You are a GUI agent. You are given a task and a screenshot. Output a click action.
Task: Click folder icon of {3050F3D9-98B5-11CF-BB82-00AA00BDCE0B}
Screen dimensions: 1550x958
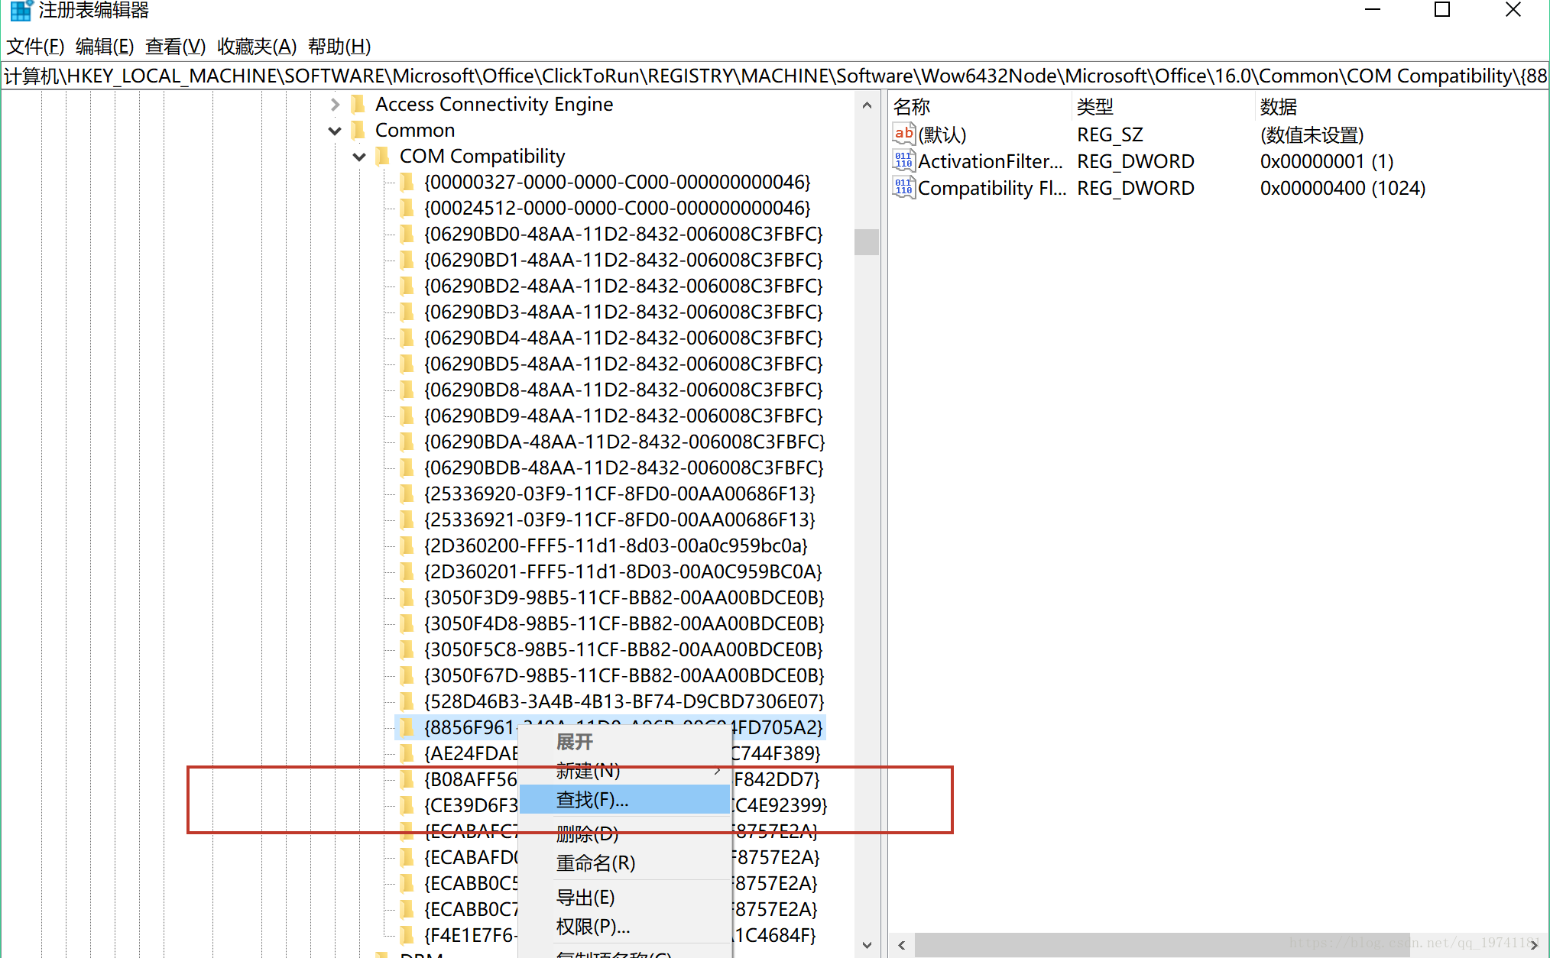(407, 597)
